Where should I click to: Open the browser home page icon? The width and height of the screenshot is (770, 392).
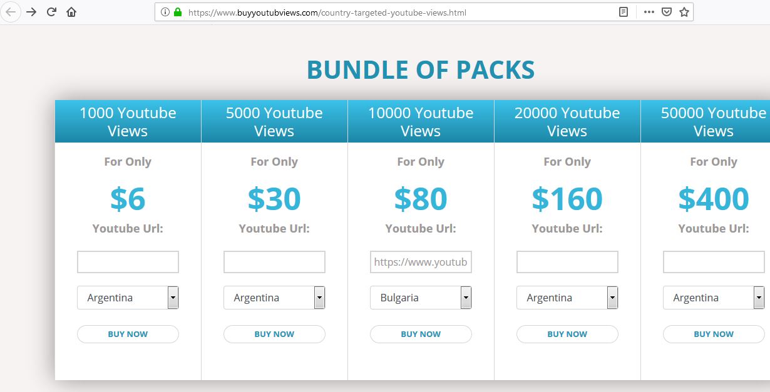tap(71, 12)
